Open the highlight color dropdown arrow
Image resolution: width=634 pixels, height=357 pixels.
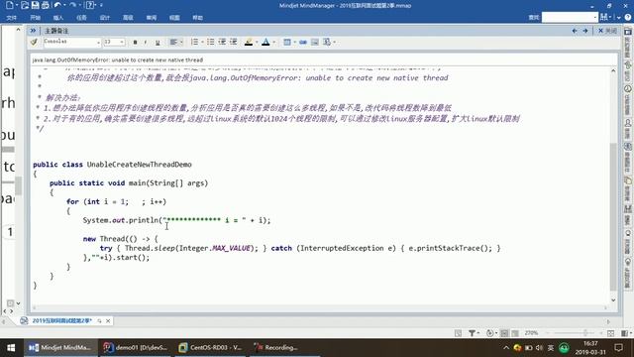point(257,42)
